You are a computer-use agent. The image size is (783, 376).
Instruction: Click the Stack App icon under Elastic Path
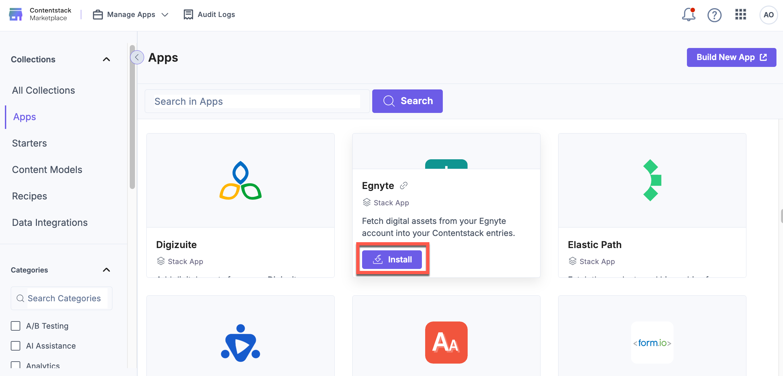573,261
